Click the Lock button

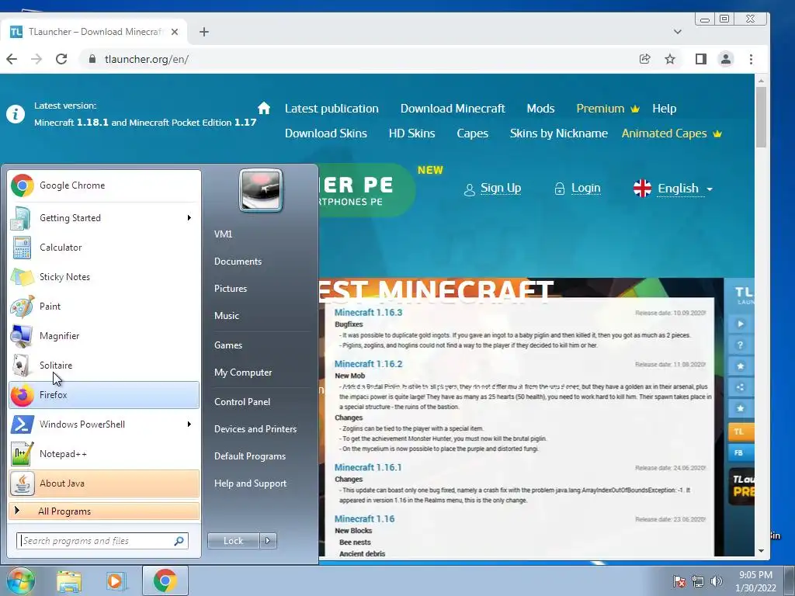click(233, 541)
